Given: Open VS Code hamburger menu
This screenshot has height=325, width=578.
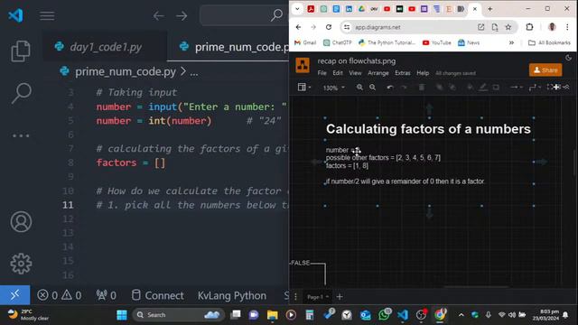Looking at the screenshot, I should coord(47,15).
